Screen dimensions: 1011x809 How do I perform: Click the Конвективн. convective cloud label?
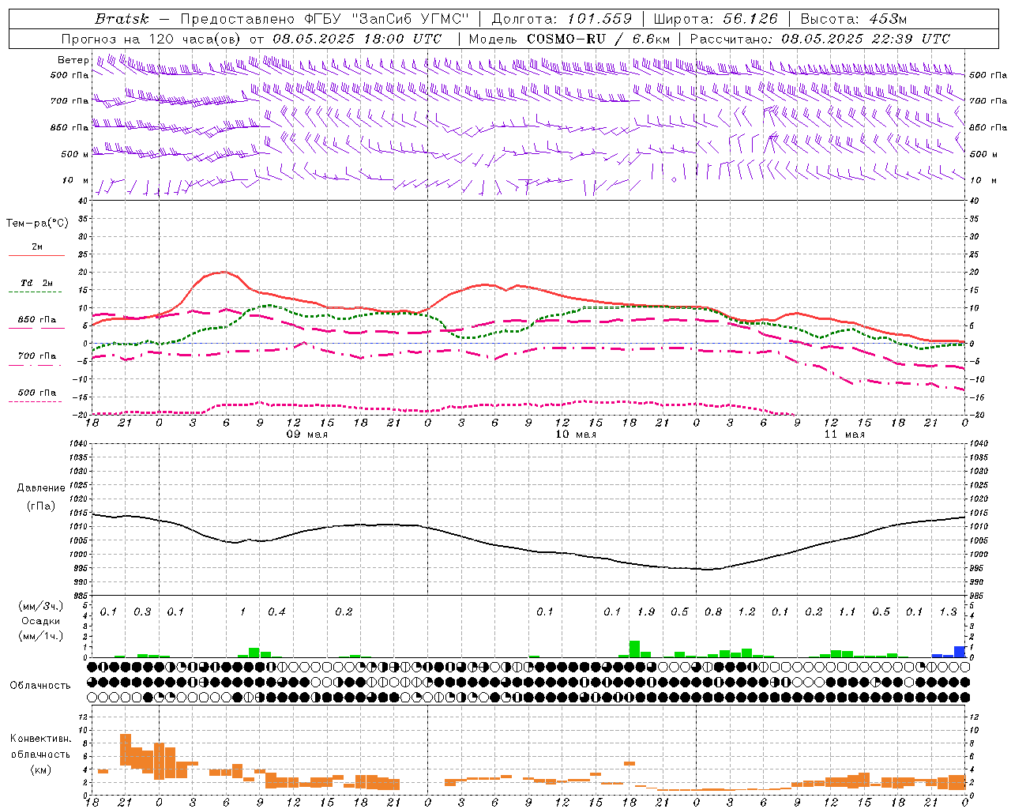[x=40, y=739]
